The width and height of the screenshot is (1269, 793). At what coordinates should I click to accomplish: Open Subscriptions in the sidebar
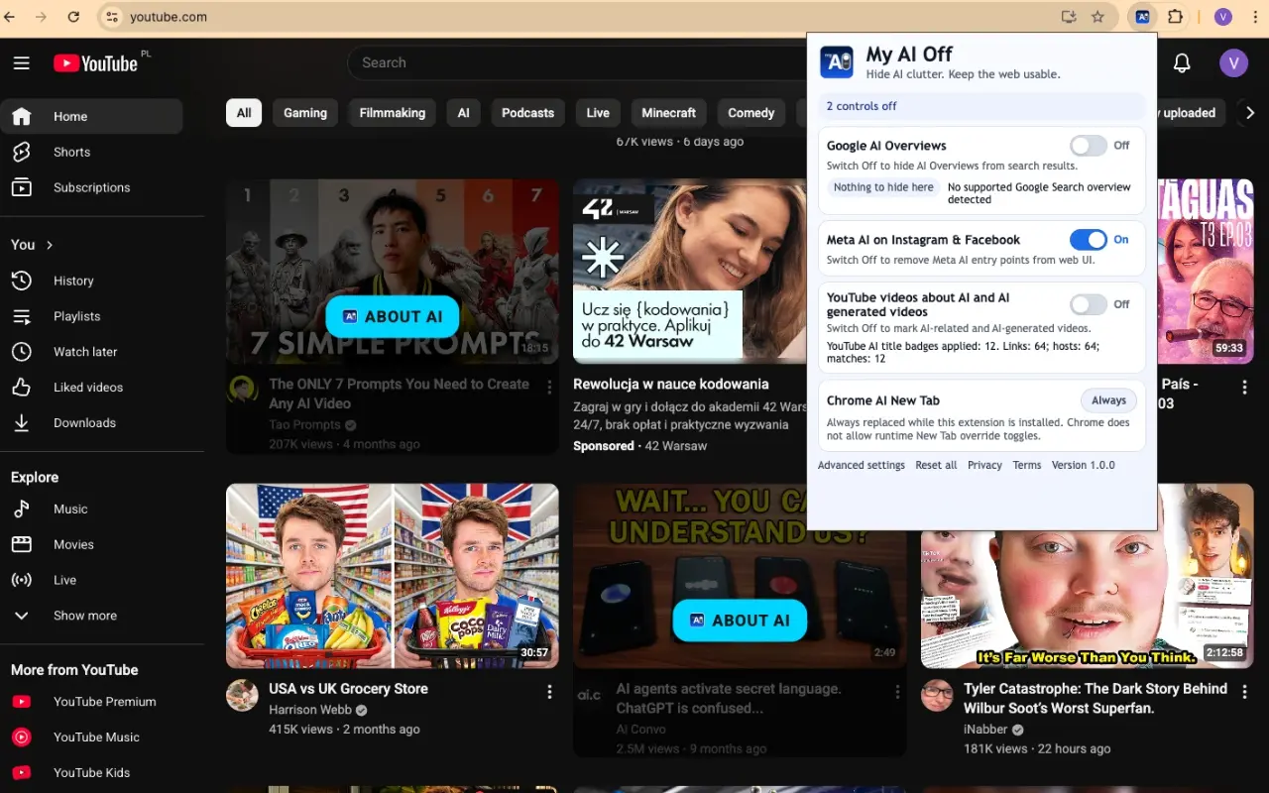click(91, 187)
